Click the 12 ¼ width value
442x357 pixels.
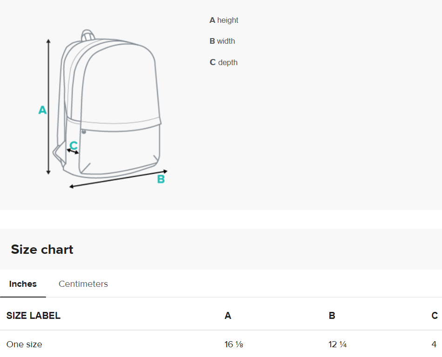[338, 344]
